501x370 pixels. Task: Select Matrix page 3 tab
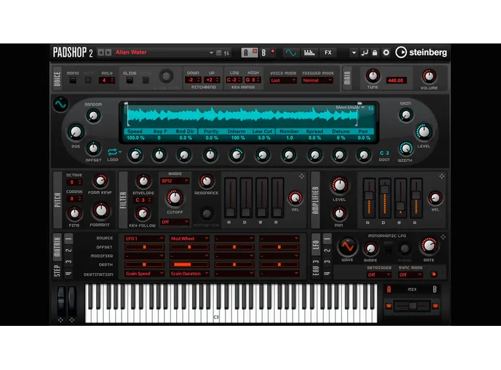68,262
